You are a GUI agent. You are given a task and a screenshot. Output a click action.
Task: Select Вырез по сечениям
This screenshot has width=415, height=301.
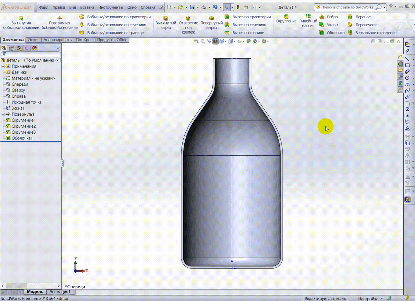pos(246,25)
